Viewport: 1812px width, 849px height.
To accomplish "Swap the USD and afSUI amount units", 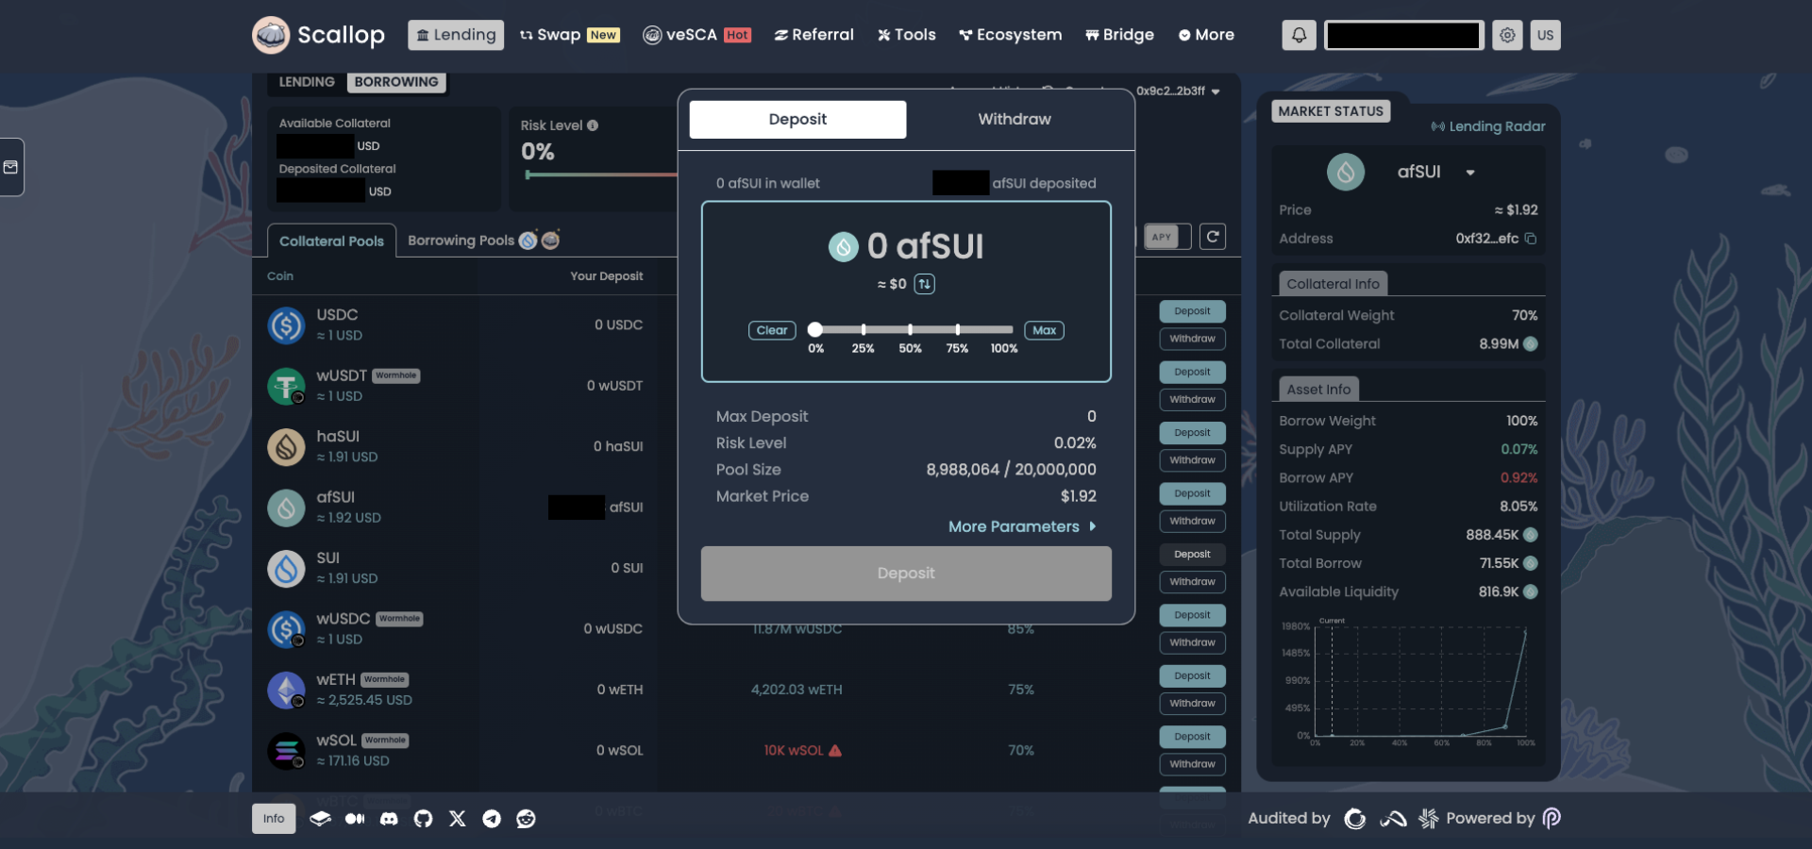I will point(925,284).
